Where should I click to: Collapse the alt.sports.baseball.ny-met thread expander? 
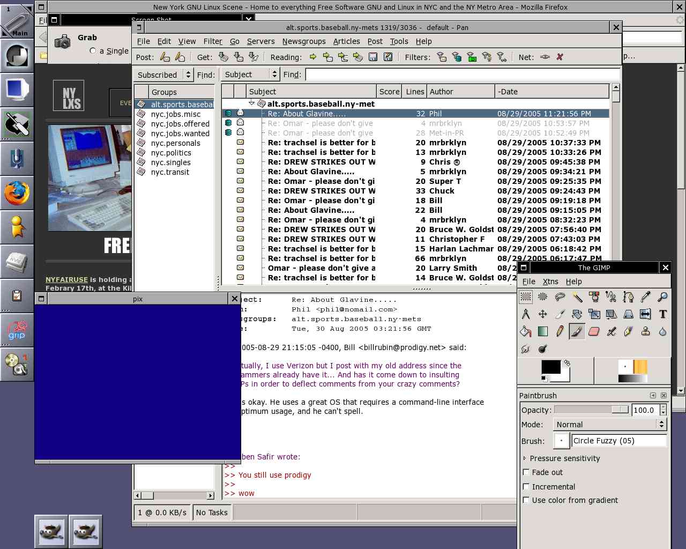[x=251, y=103]
